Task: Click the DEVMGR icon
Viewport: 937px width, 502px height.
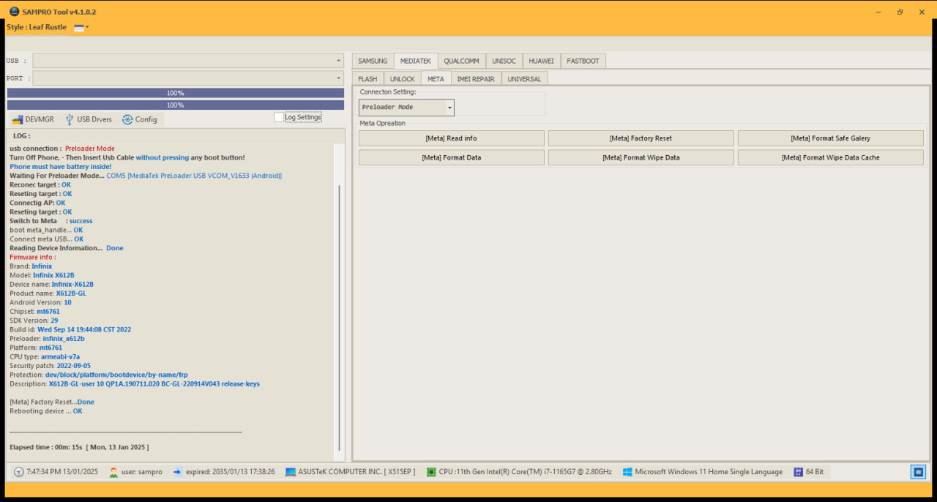Action: tap(18, 119)
